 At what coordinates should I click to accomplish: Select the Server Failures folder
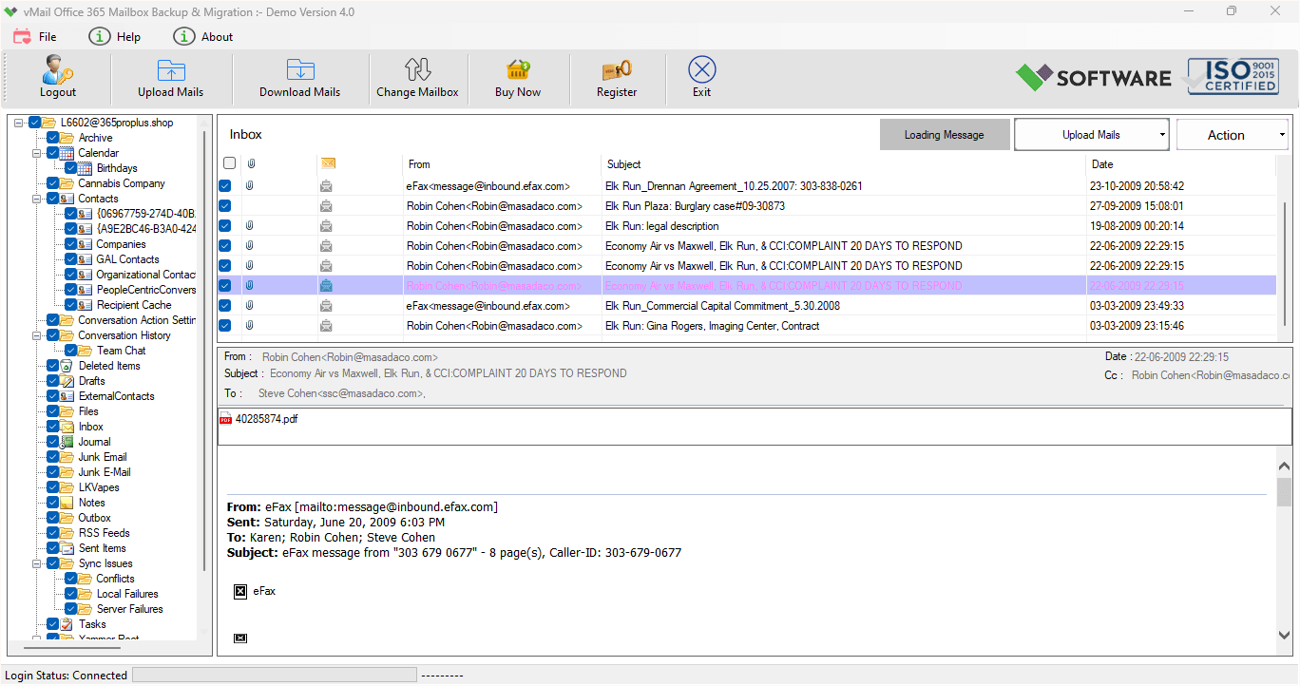point(129,609)
